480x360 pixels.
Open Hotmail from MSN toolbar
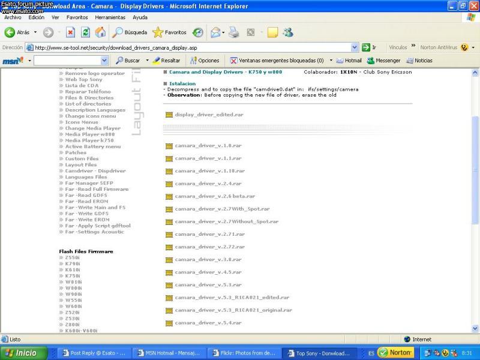pos(349,61)
